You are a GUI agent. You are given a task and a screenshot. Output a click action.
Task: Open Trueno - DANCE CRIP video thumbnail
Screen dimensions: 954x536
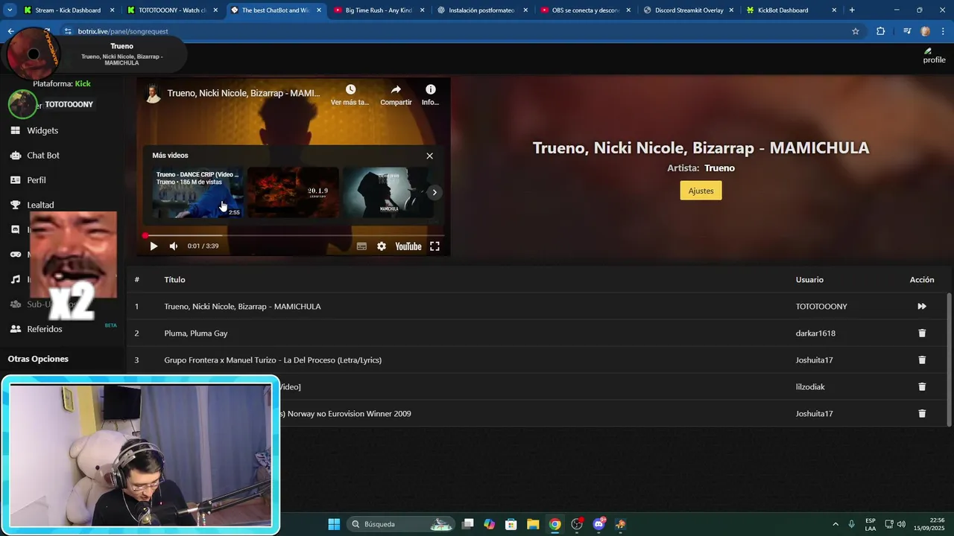coord(198,192)
